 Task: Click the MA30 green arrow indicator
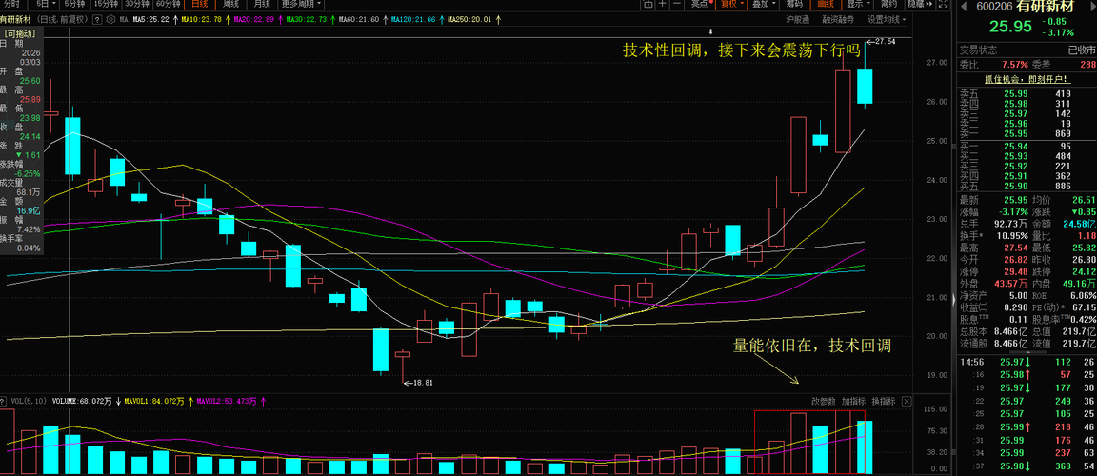[333, 20]
